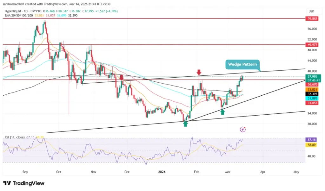Click the lightning bolt events icon on the chart
Screen dimensions: 325x191
pyautogui.click(x=242, y=129)
